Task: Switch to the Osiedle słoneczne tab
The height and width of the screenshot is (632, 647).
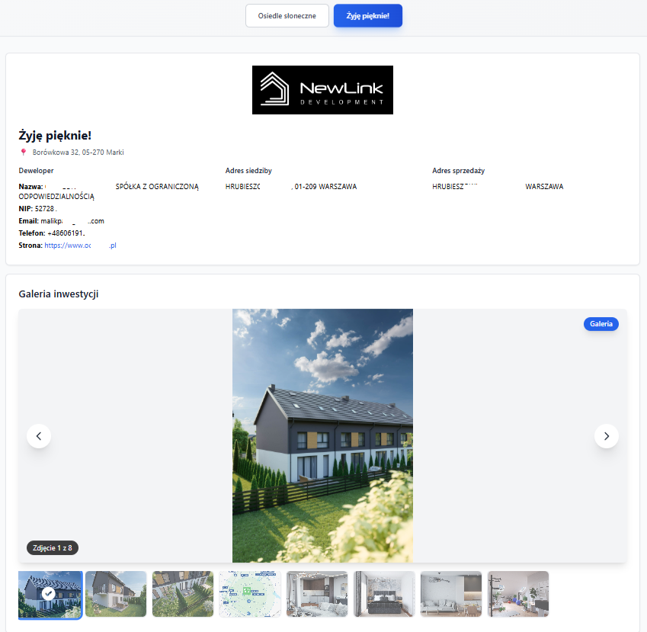Action: pos(287,15)
